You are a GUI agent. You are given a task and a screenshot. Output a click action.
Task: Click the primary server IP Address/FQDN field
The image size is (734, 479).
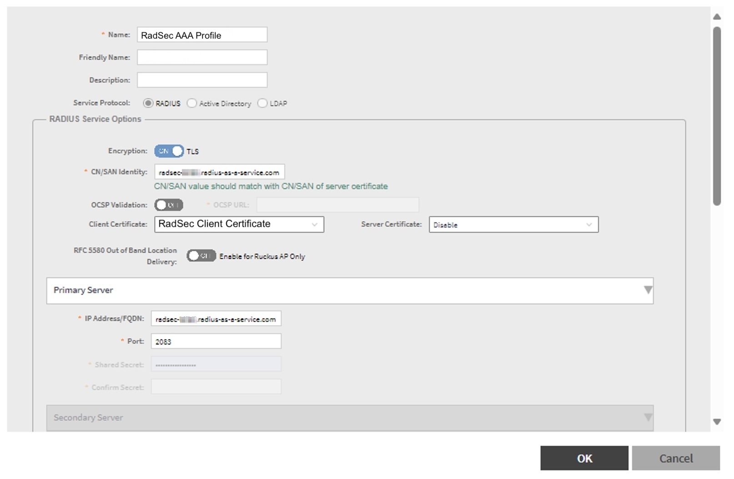point(216,319)
